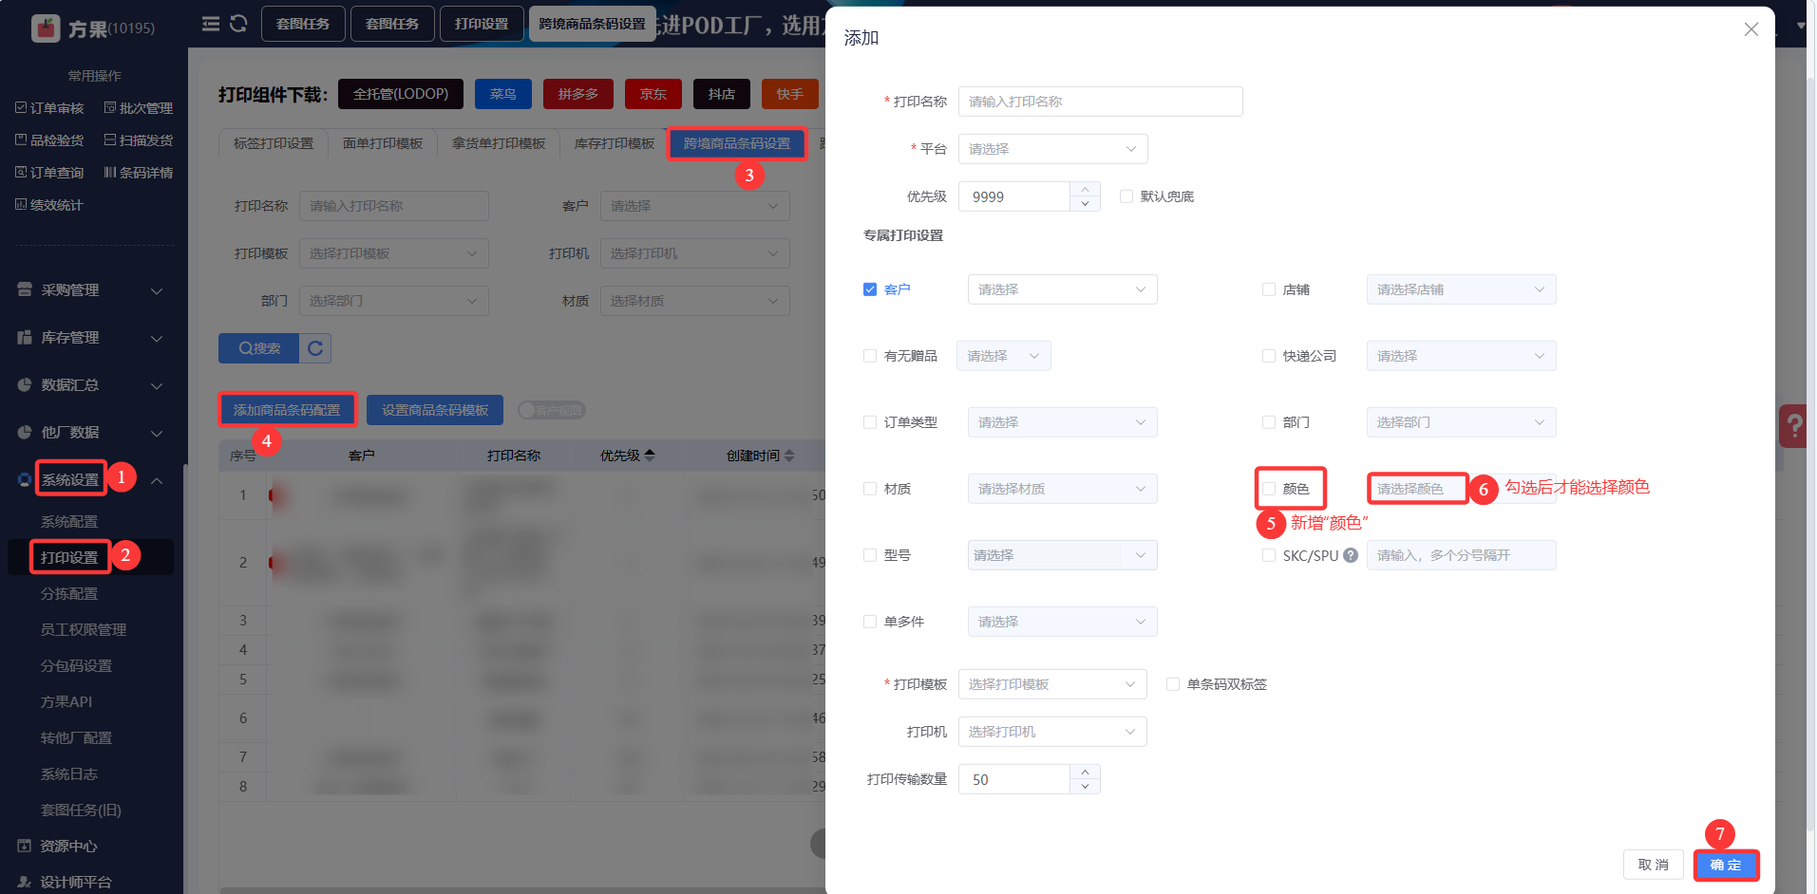Tick the SKC/SPU checkbox
This screenshot has height=894, width=1817.
[1269, 555]
